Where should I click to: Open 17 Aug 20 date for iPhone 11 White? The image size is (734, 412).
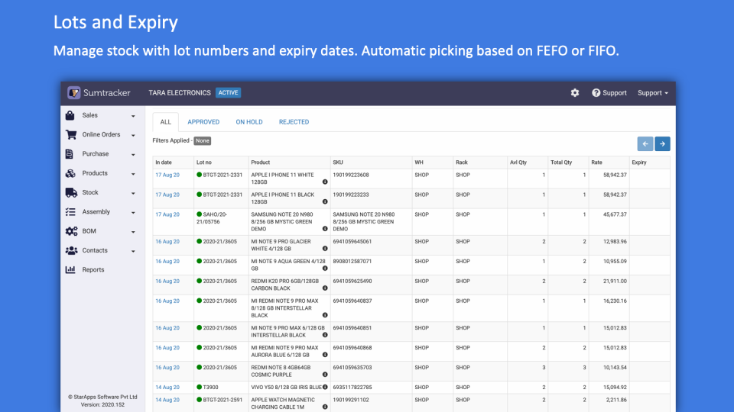pos(167,175)
